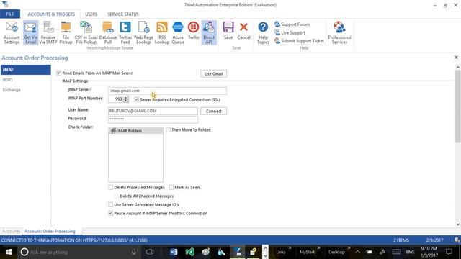Click the scroll down arrow of panel
The height and width of the screenshot is (259, 461).
[458, 224]
